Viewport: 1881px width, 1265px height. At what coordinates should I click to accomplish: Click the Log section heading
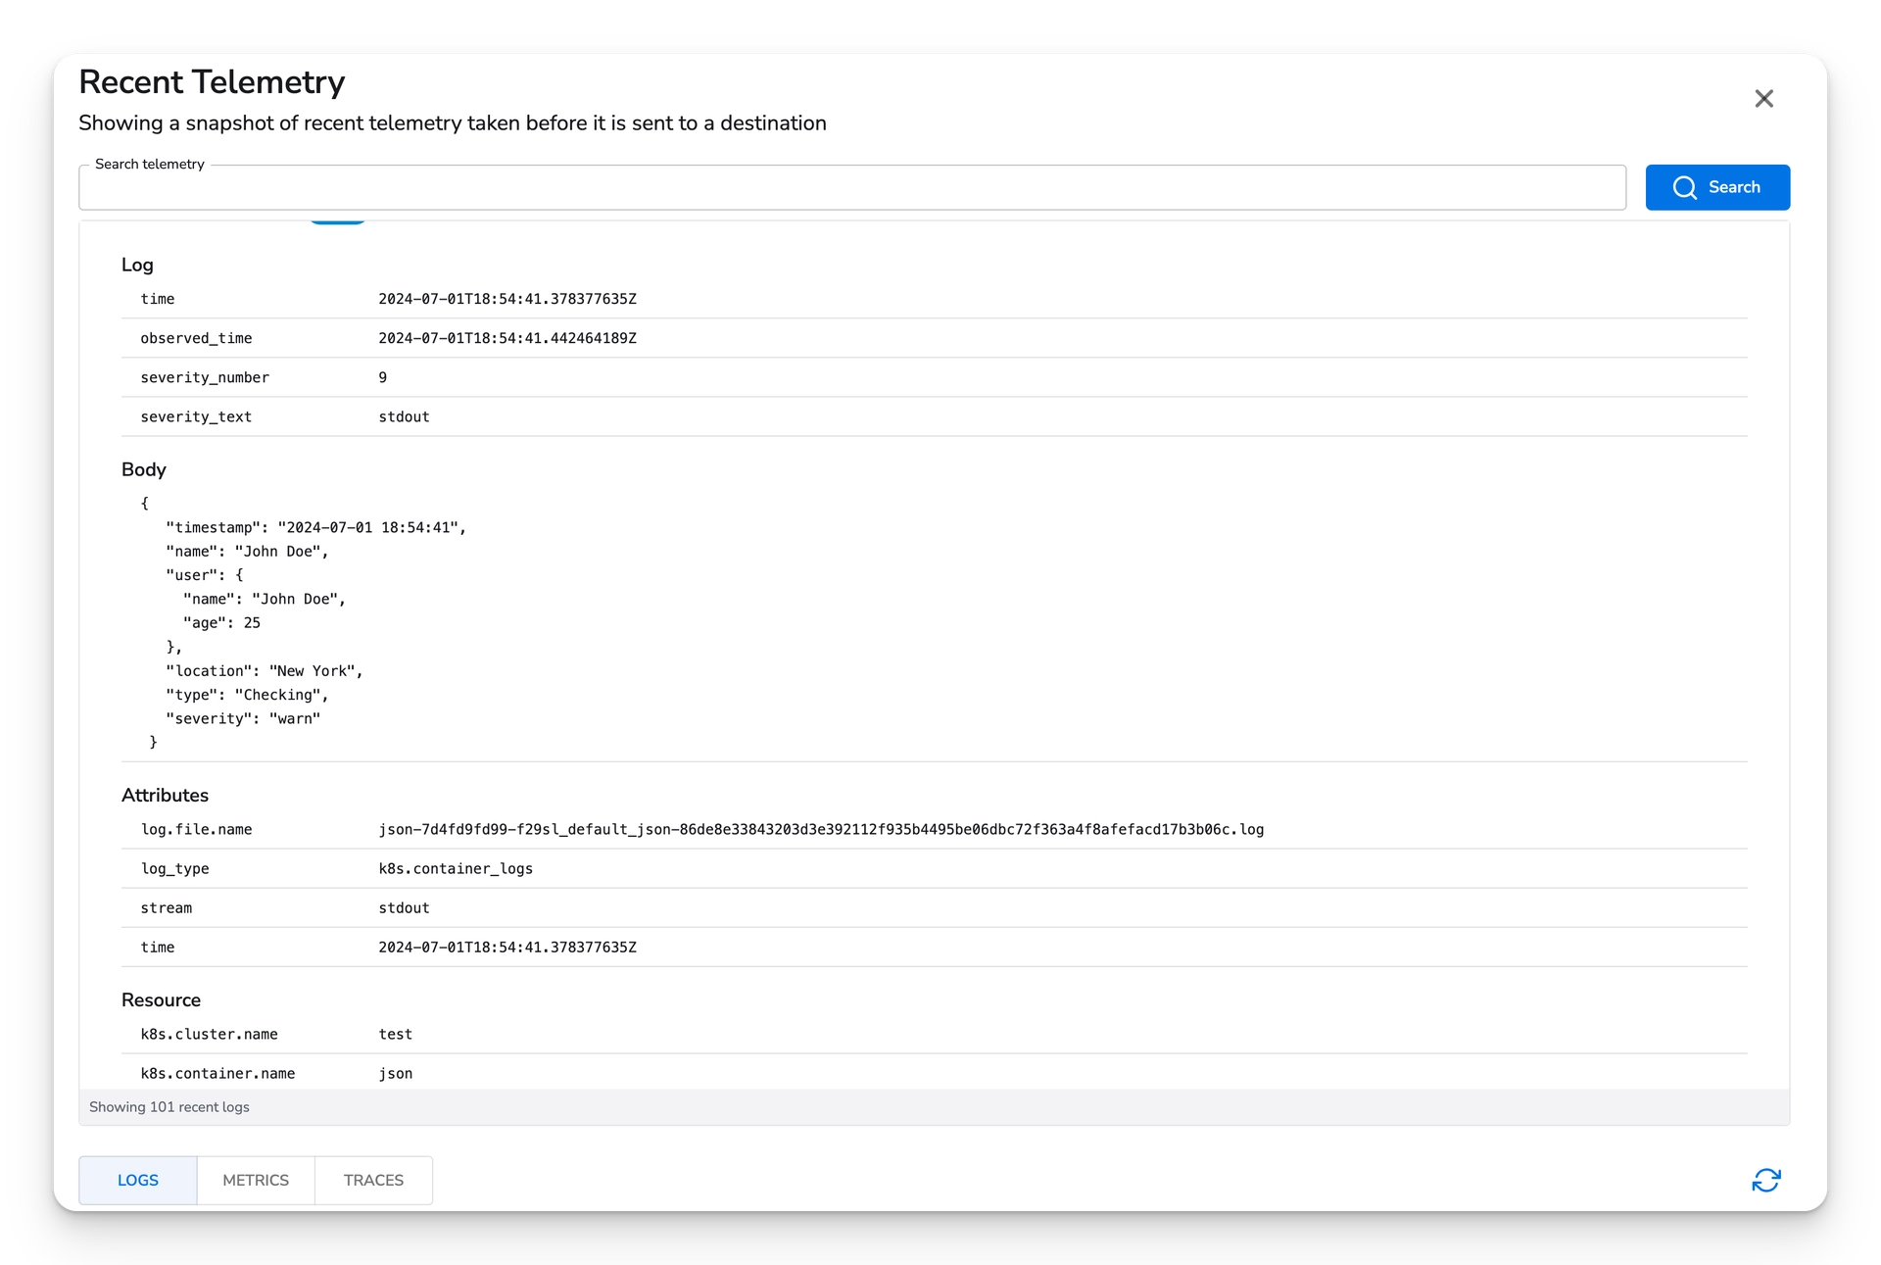[x=137, y=265]
